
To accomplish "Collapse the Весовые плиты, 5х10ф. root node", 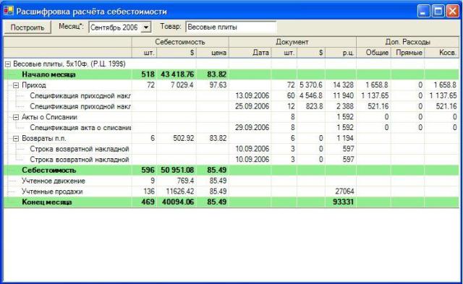I will pyautogui.click(x=8, y=64).
